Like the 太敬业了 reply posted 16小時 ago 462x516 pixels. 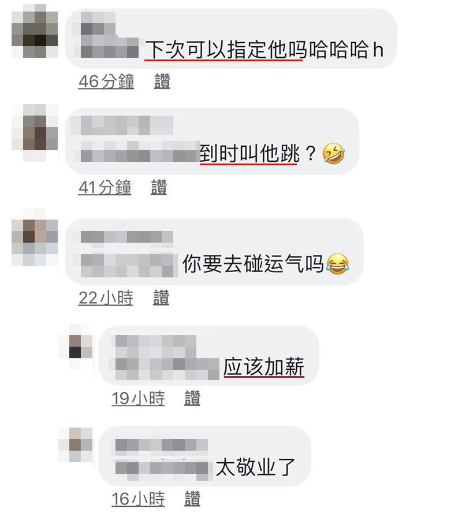(x=192, y=499)
